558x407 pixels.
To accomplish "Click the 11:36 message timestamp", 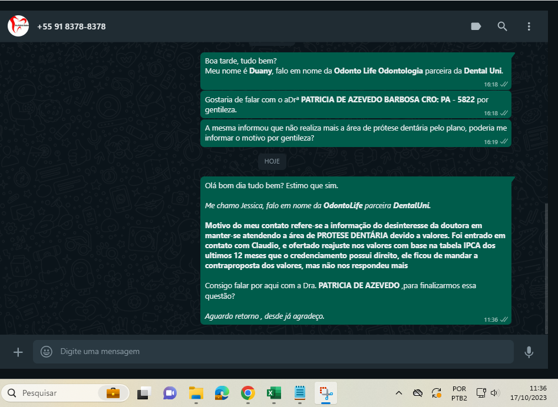I will click(x=491, y=319).
